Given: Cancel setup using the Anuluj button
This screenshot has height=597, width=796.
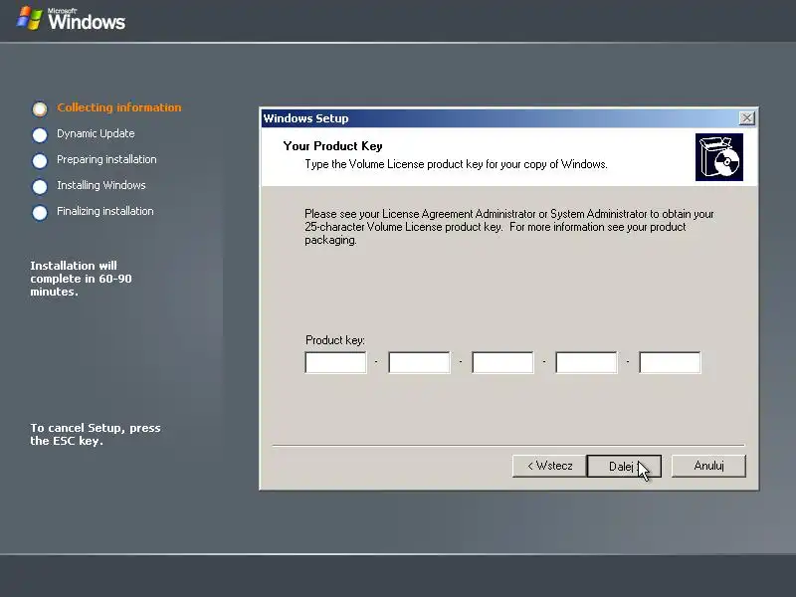Looking at the screenshot, I should [x=708, y=466].
